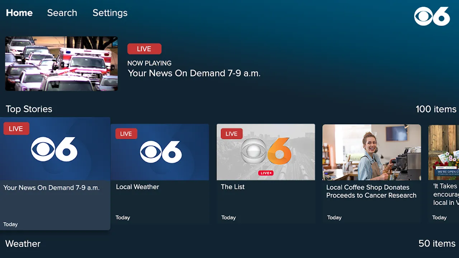Click the LIVE badge on the Local Weather card
The image size is (459, 258).
coord(126,134)
